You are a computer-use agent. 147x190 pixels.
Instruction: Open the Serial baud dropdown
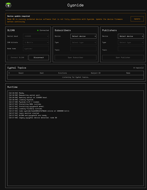(x=36, y=36)
